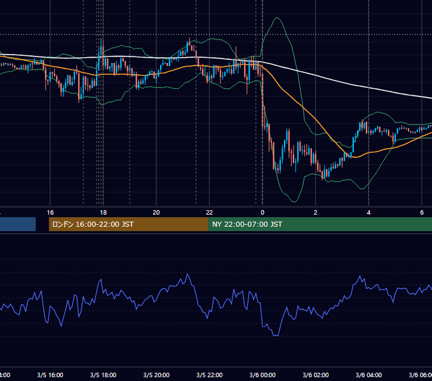Click the 3/6 00:00 label on the lower axis
This screenshot has width=432, height=381.
tap(262, 375)
